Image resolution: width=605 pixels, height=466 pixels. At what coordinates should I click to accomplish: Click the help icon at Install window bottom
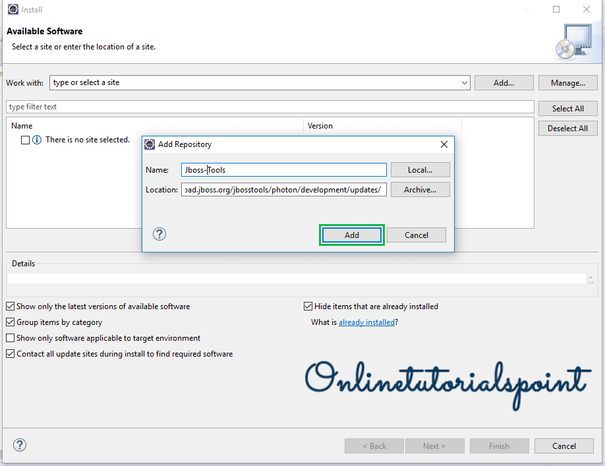[x=20, y=445]
